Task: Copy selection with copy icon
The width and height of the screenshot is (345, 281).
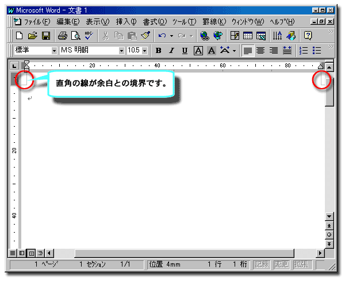Action: (119, 36)
